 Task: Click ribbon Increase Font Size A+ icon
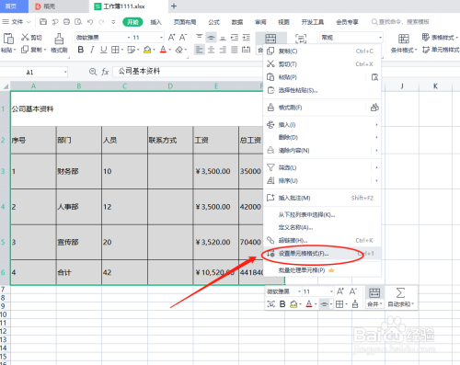click(x=171, y=38)
